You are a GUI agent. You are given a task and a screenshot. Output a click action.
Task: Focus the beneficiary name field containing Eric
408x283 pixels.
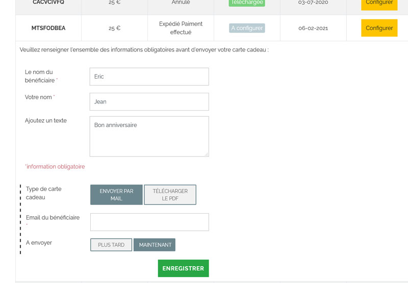[x=149, y=76]
